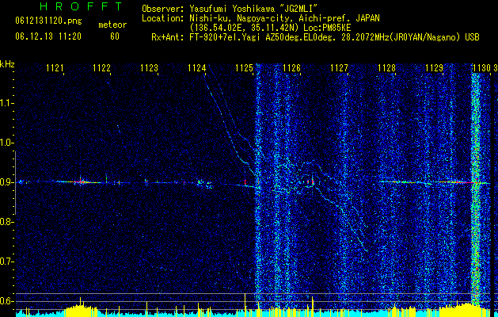
Task: Click the 1127 time marker
Action: point(339,68)
